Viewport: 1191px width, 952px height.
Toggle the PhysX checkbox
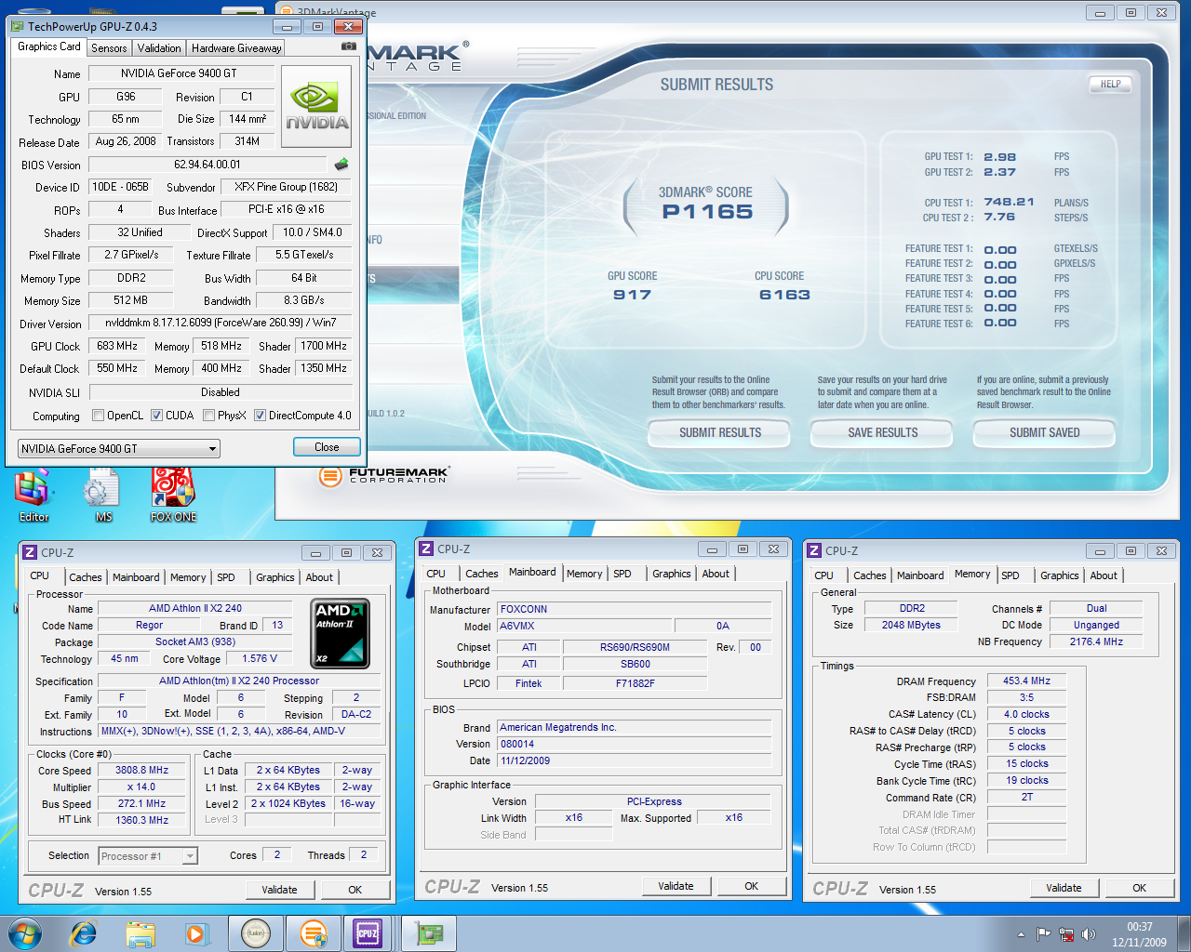[209, 416]
